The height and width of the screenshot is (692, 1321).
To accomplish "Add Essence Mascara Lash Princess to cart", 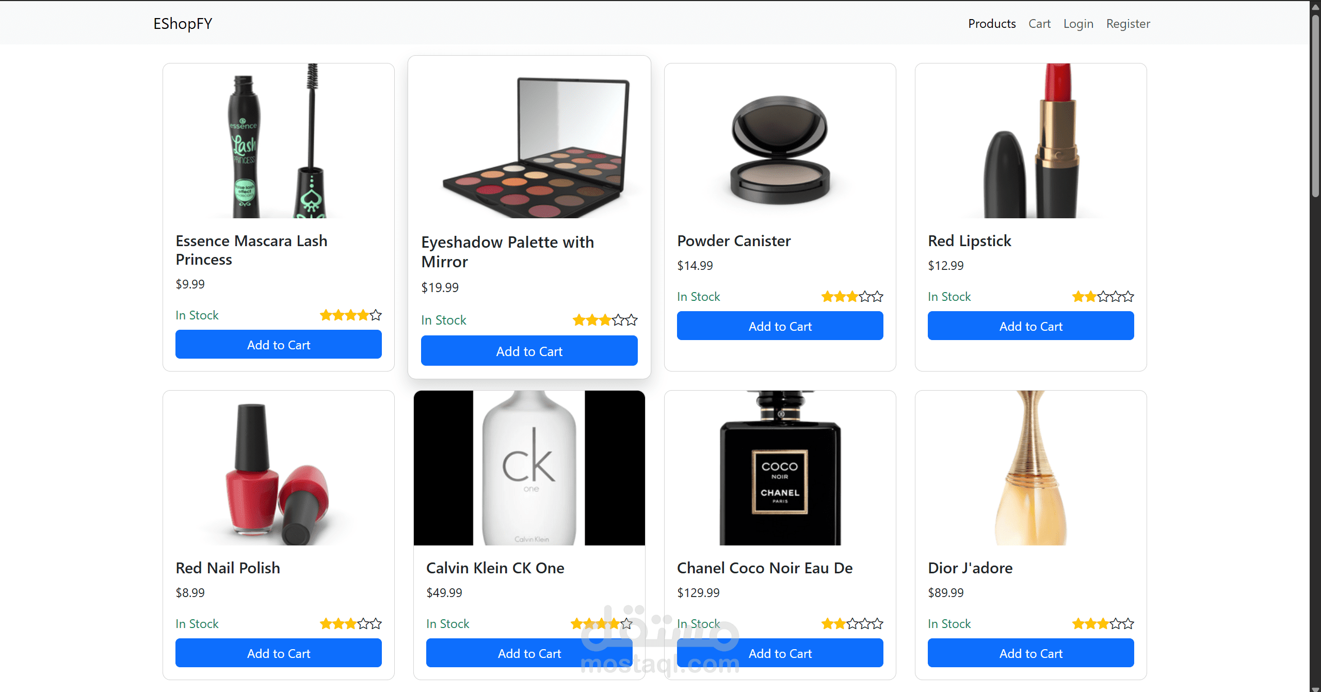I will [x=279, y=345].
